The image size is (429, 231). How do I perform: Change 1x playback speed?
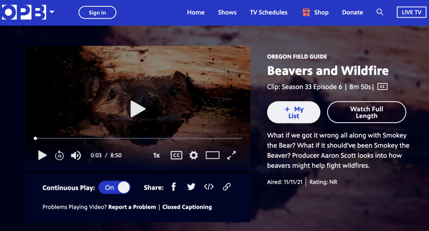click(x=156, y=155)
